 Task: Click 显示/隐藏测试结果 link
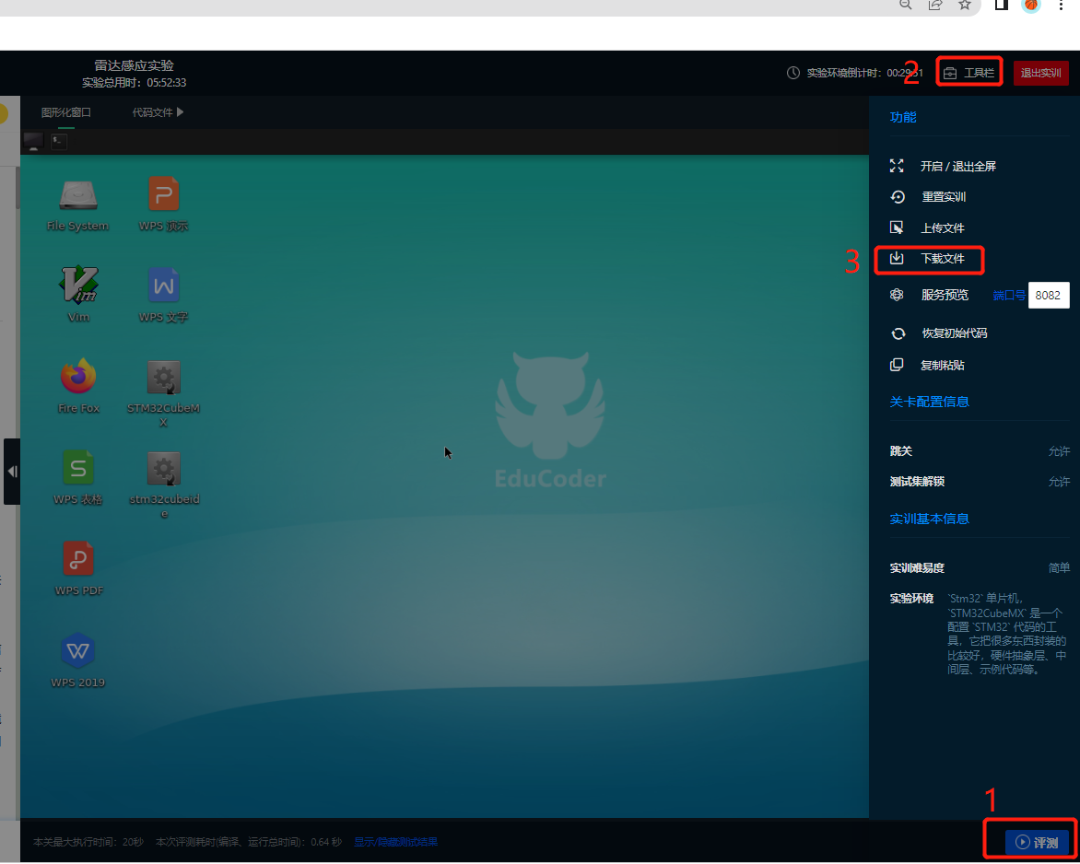(x=395, y=842)
